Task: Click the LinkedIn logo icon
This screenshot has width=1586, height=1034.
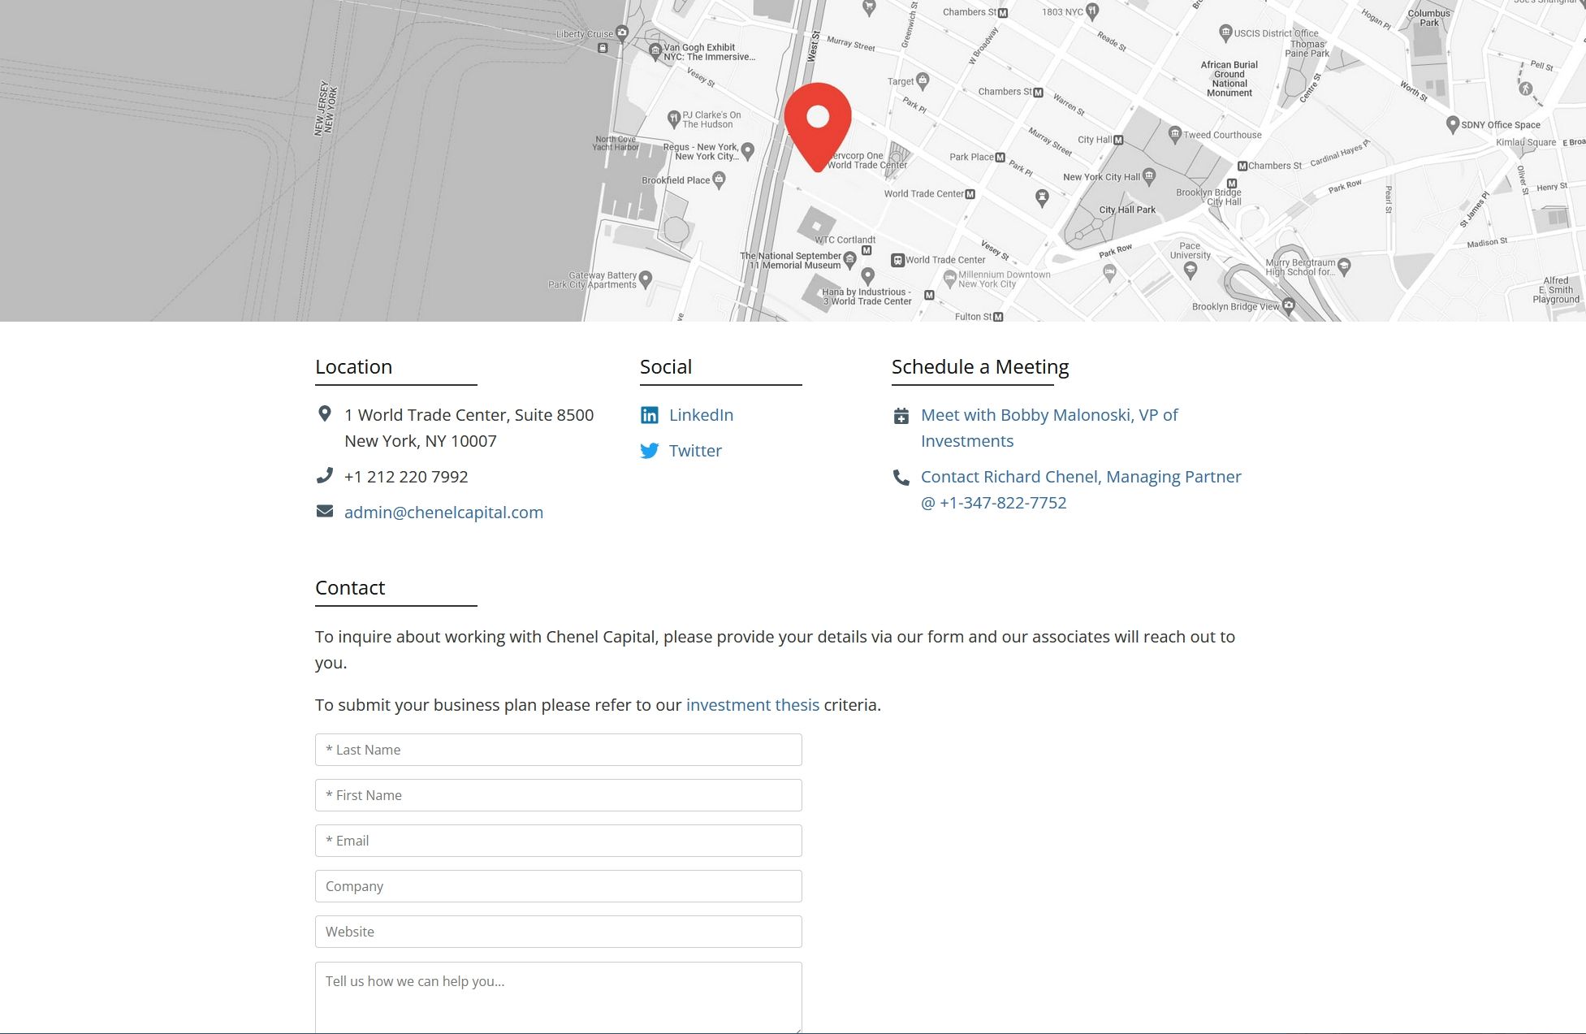Action: 650,415
